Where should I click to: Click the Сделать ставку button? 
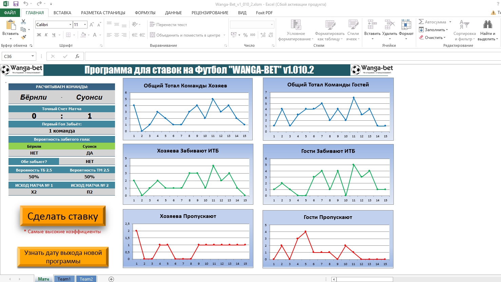click(63, 216)
